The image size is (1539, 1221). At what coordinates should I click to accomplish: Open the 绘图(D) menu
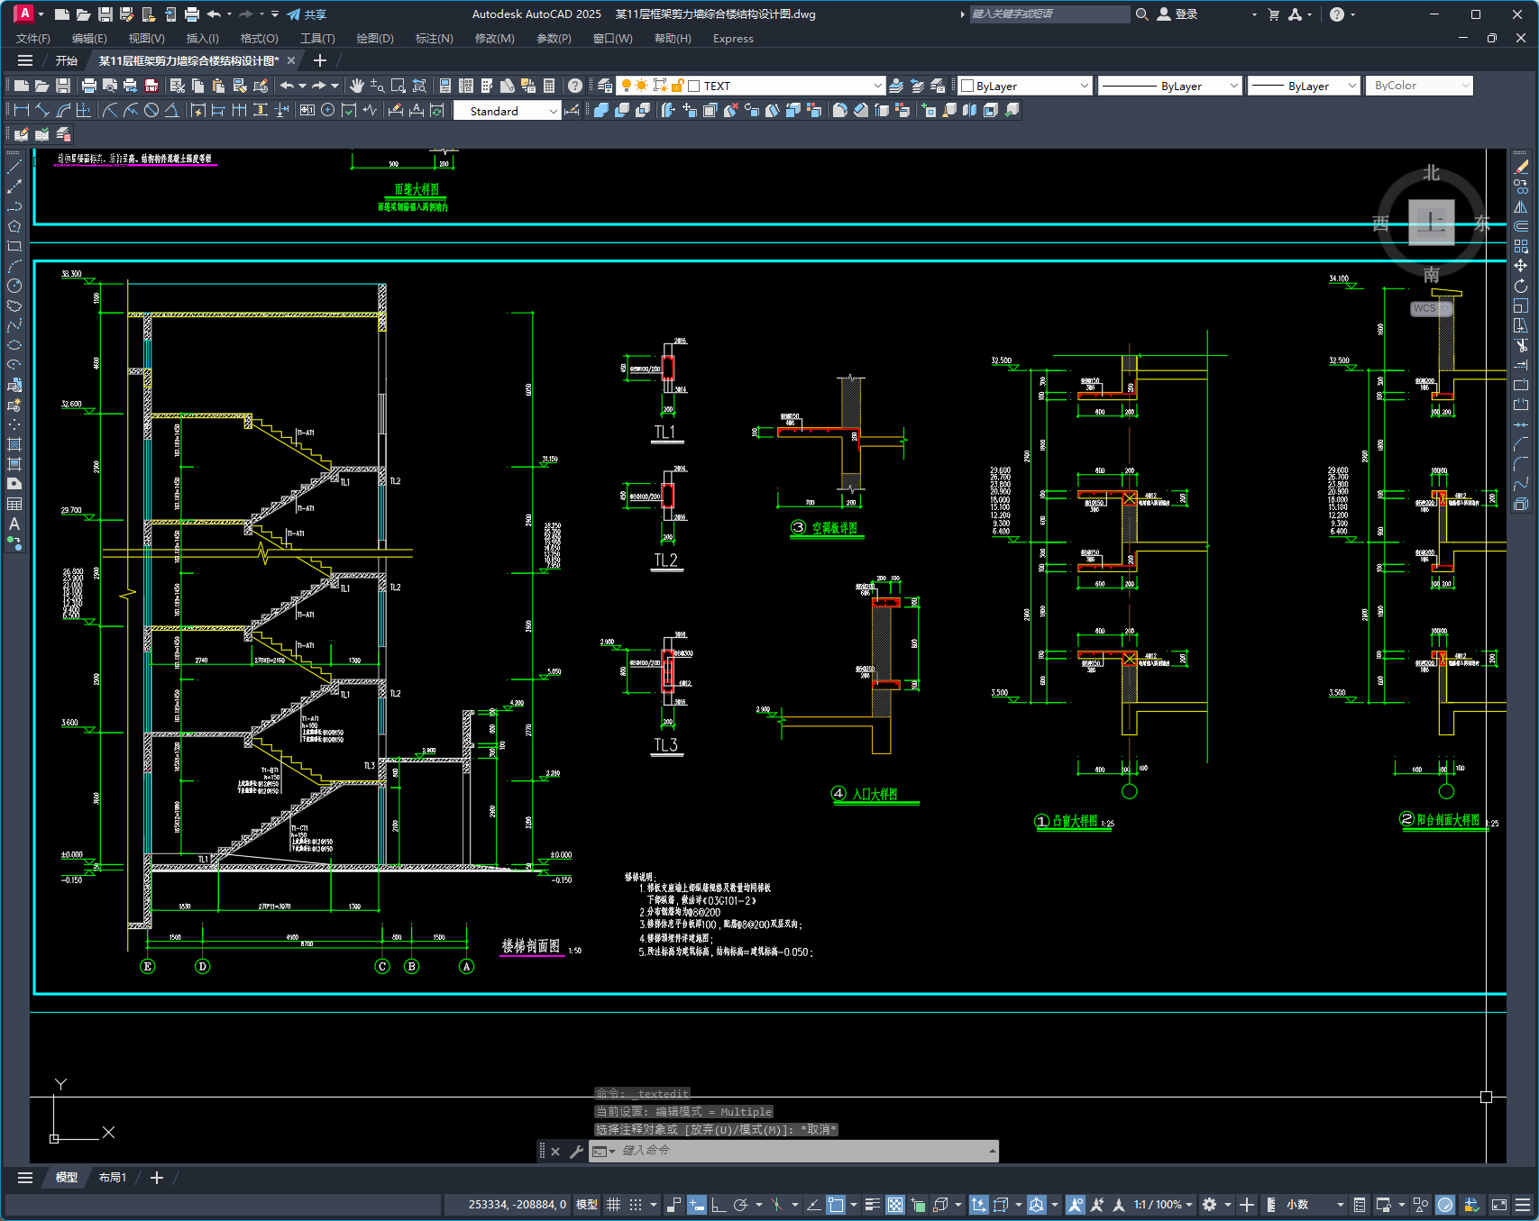click(x=375, y=39)
